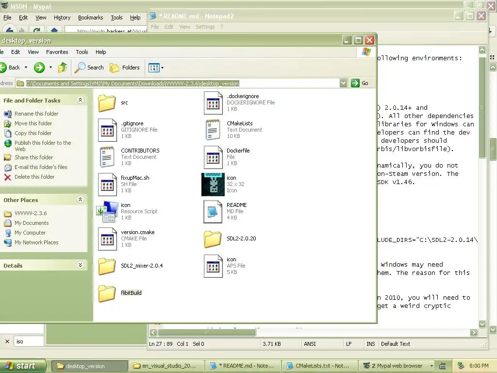497x373 pixels.
Task: Click Rename this folder
Action: coord(36,114)
